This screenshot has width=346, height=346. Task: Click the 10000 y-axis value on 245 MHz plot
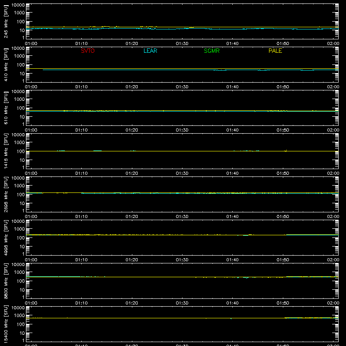coord(18,5)
